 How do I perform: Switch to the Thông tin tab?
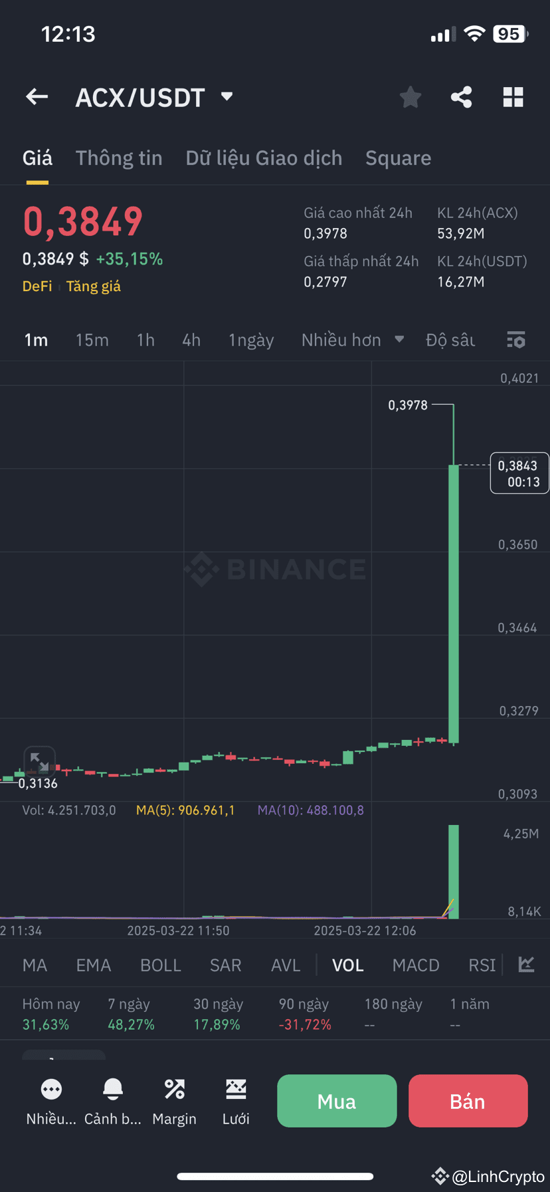point(119,158)
